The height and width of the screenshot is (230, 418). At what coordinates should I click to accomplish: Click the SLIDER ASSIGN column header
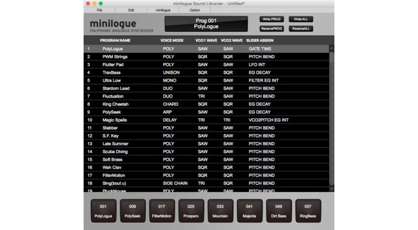coord(260,40)
